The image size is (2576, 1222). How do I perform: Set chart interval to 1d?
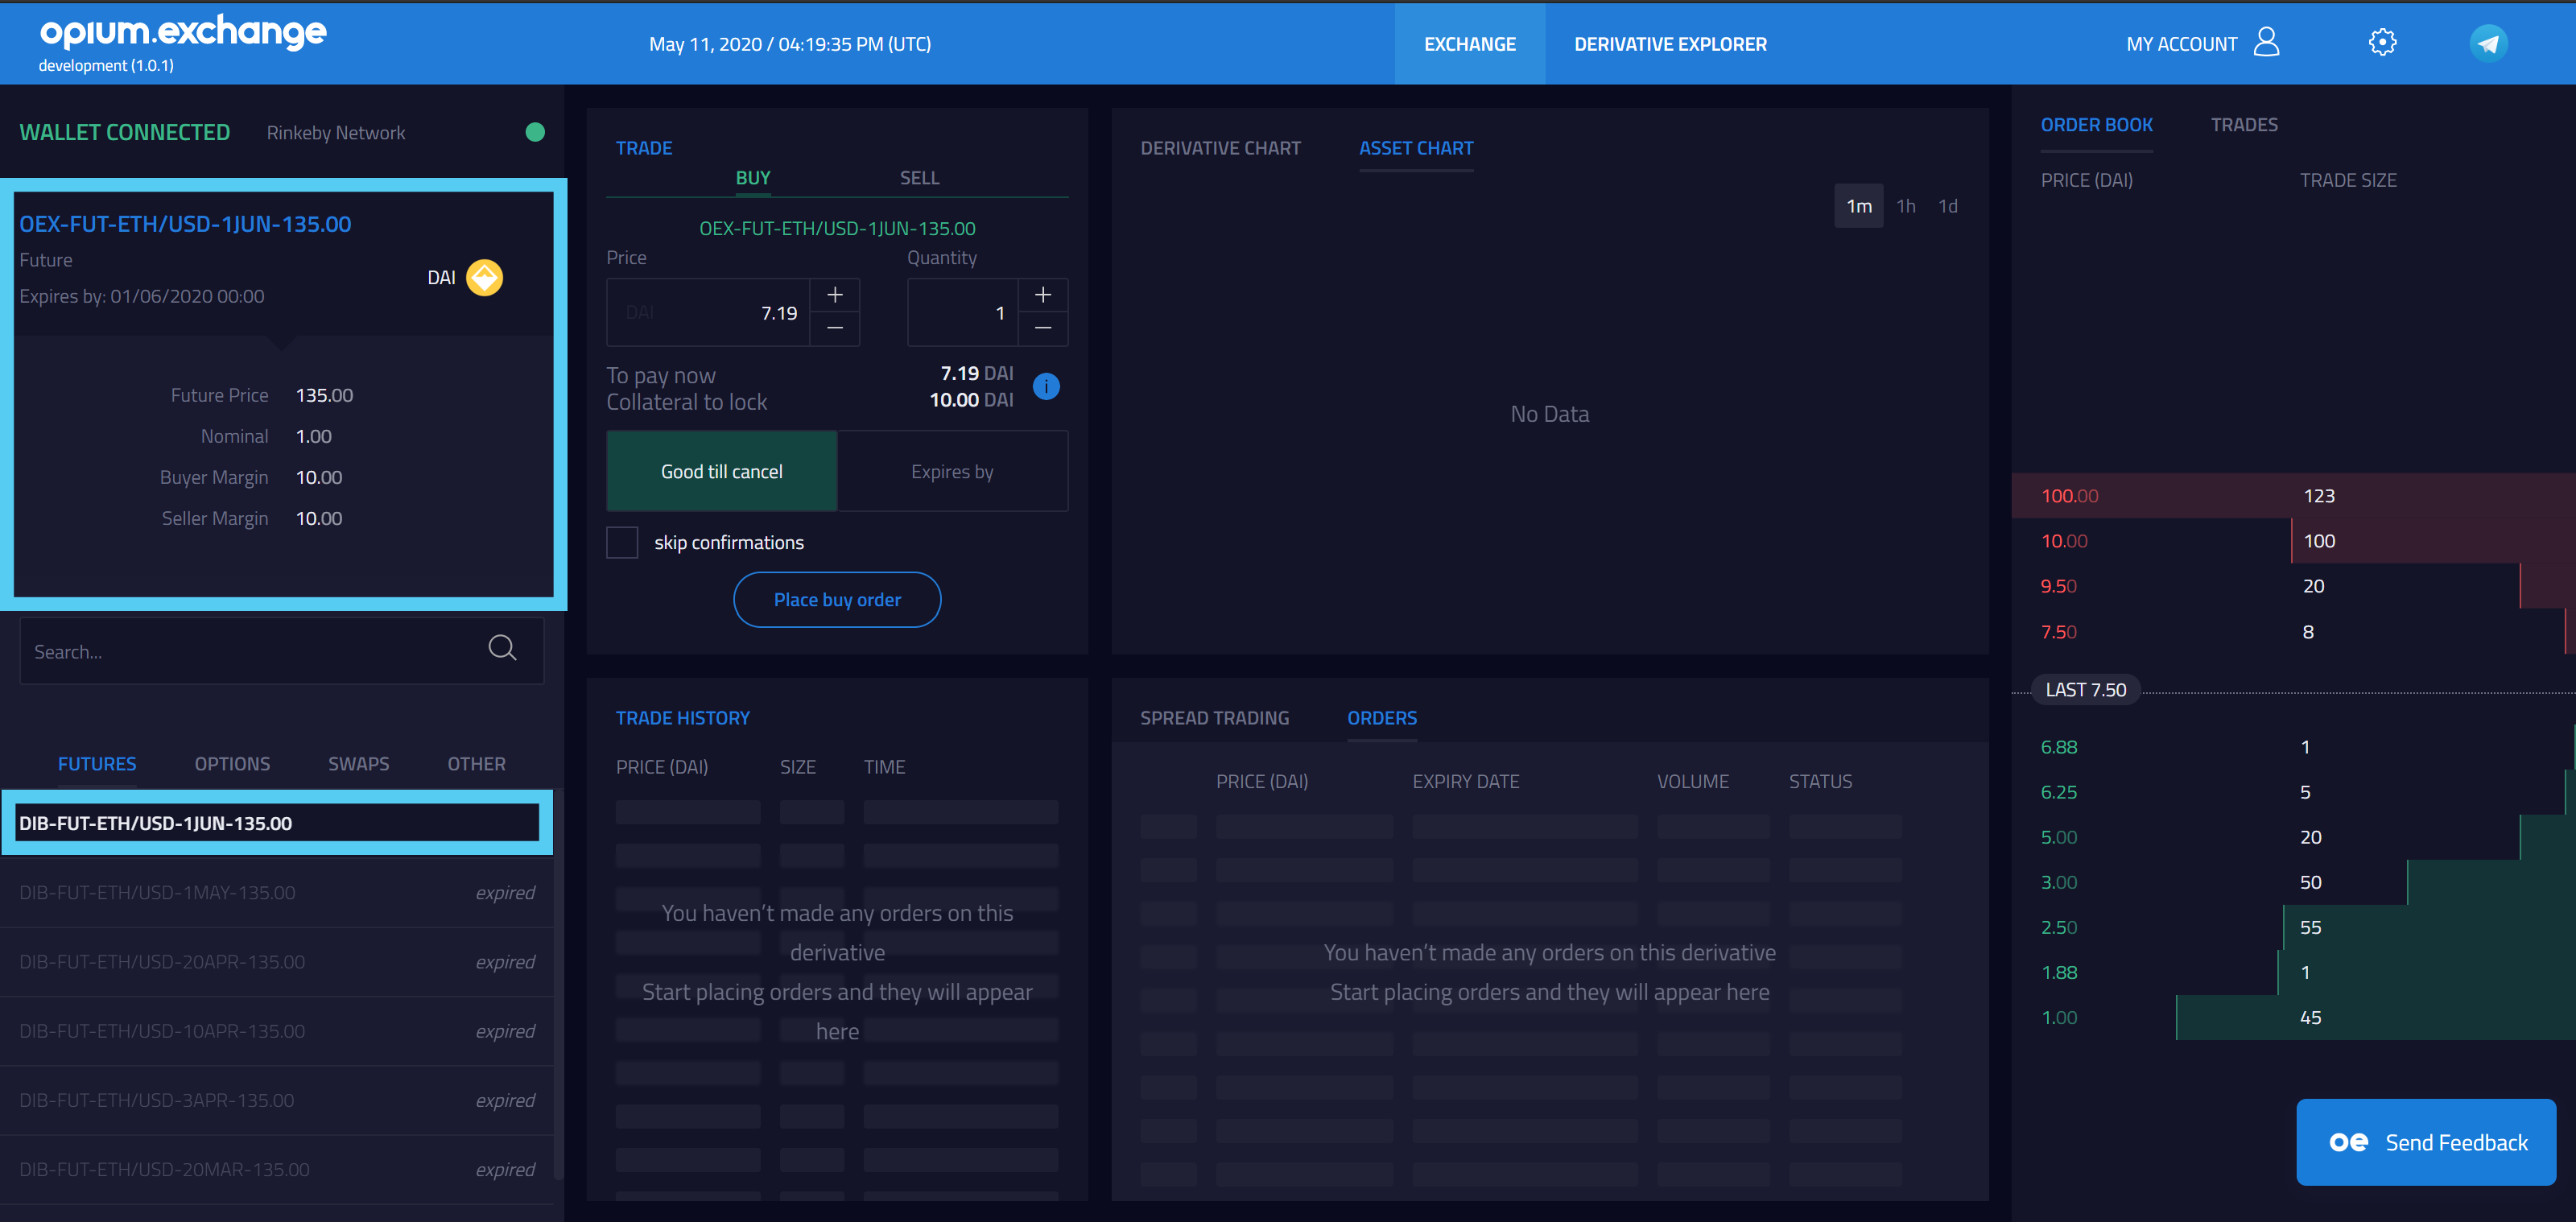(1948, 206)
